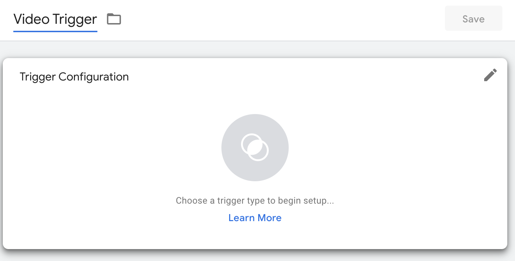Start trigger setup via the pencil icon
Viewport: 515px width, 261px height.
[490, 75]
